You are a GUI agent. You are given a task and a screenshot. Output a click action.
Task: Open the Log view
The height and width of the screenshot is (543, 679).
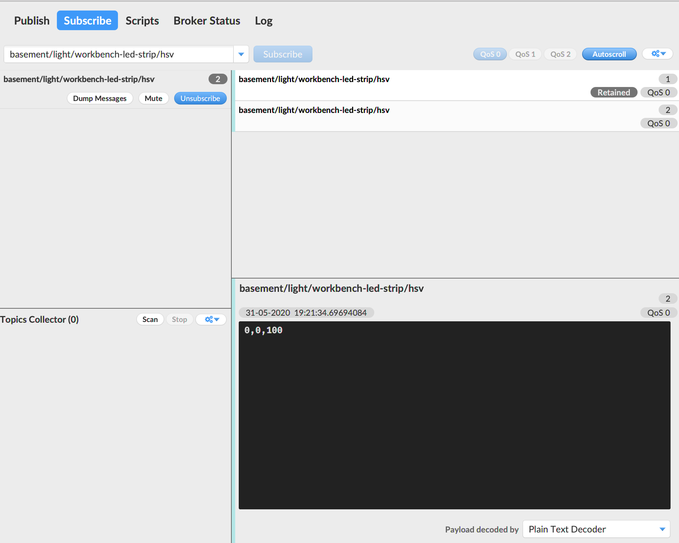click(264, 20)
